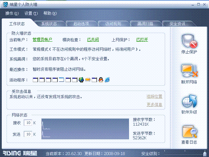Switch to the 访问规则 tab
This screenshot has height=157, width=209.
pos(113,24)
